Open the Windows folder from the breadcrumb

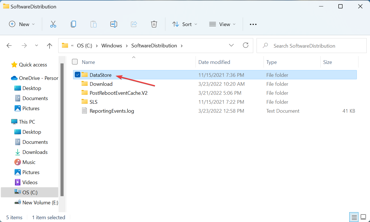tap(111, 45)
